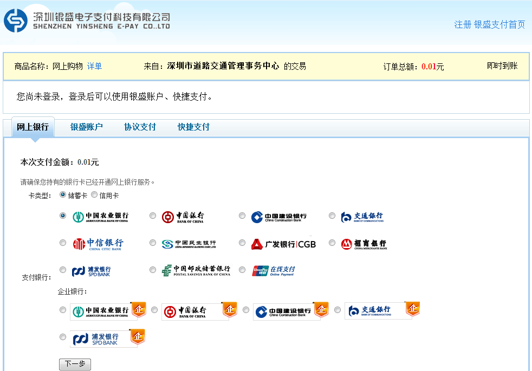532x371 pixels.
Task: Click the China Construction Bank personal logo
Action: (x=279, y=217)
